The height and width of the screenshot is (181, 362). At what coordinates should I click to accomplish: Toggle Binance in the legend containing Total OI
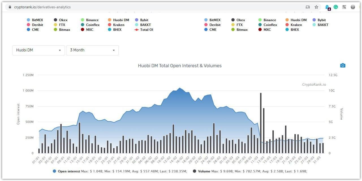pos(90,20)
